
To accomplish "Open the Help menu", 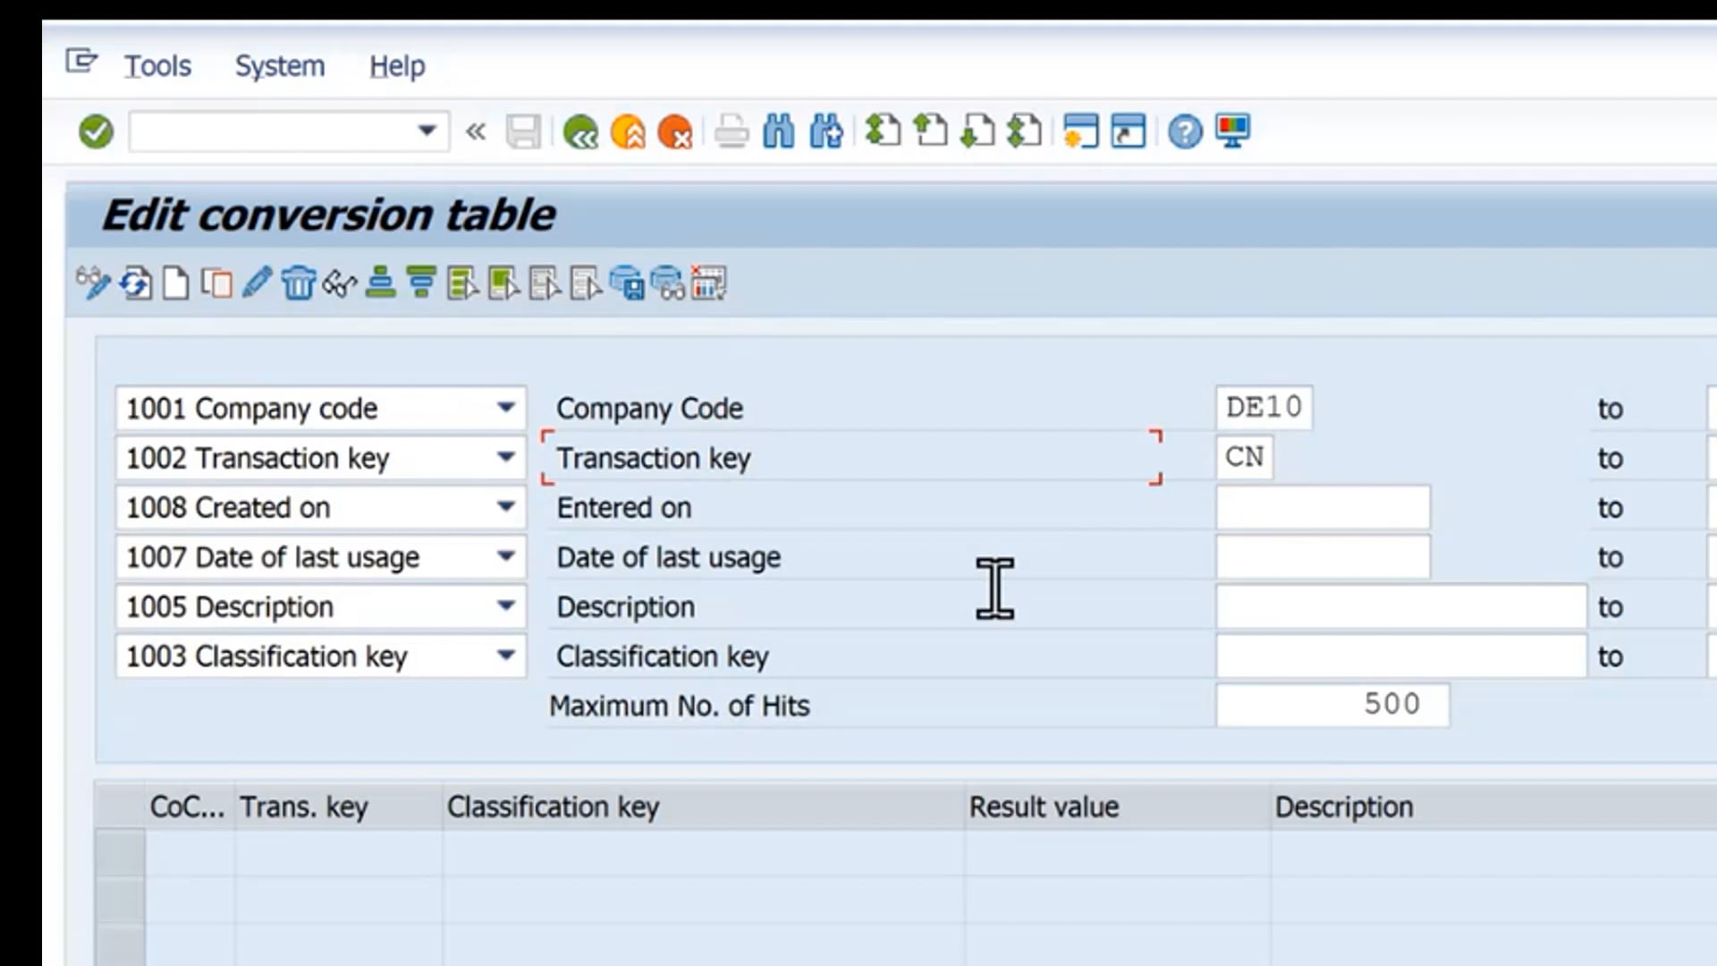I will [397, 65].
